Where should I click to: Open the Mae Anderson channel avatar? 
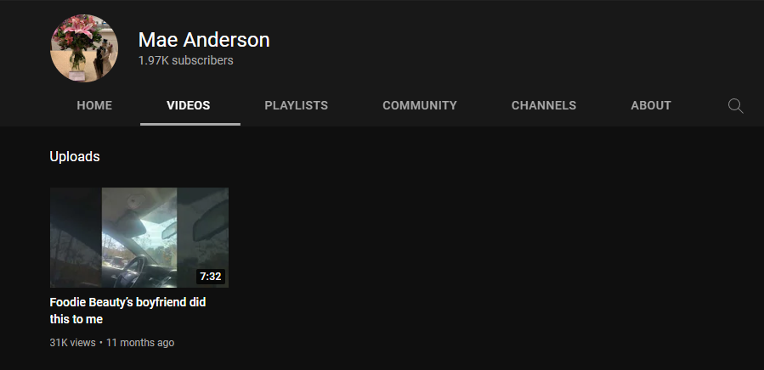(84, 48)
